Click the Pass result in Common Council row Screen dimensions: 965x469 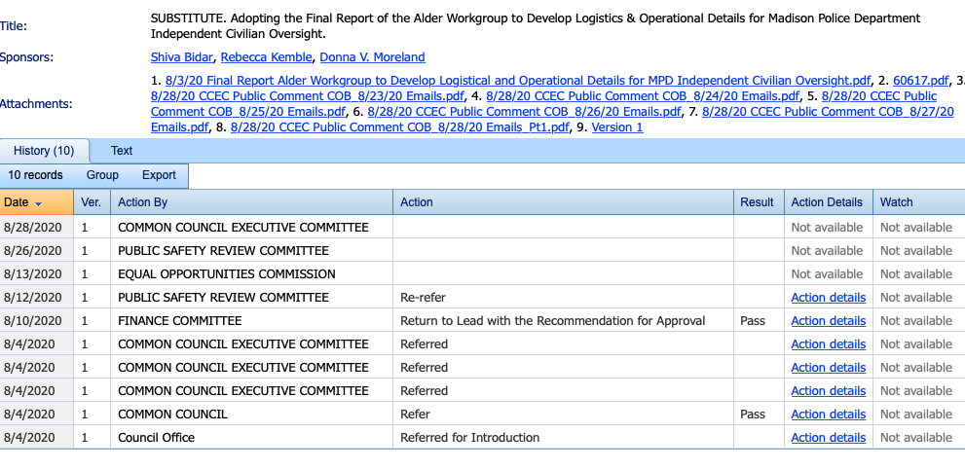[x=753, y=415]
